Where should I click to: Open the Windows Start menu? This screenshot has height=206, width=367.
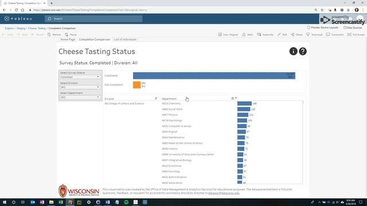point(5,202)
